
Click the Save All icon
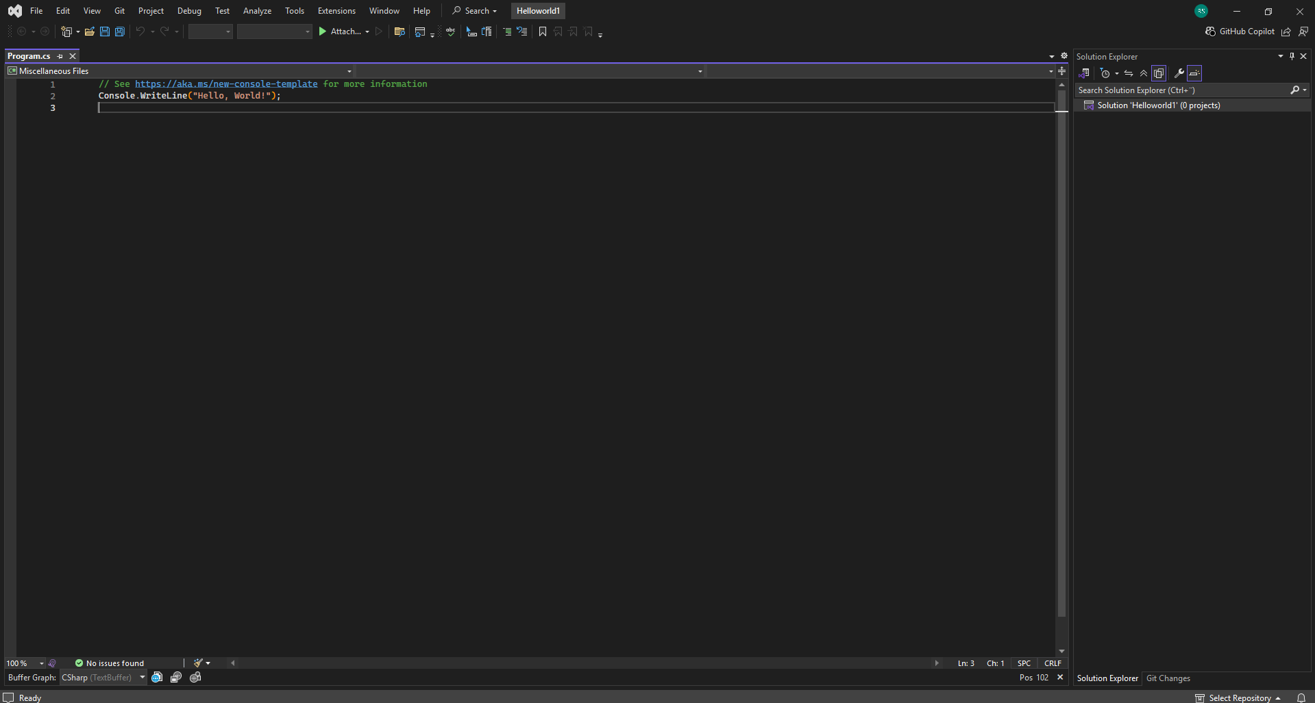tap(120, 31)
